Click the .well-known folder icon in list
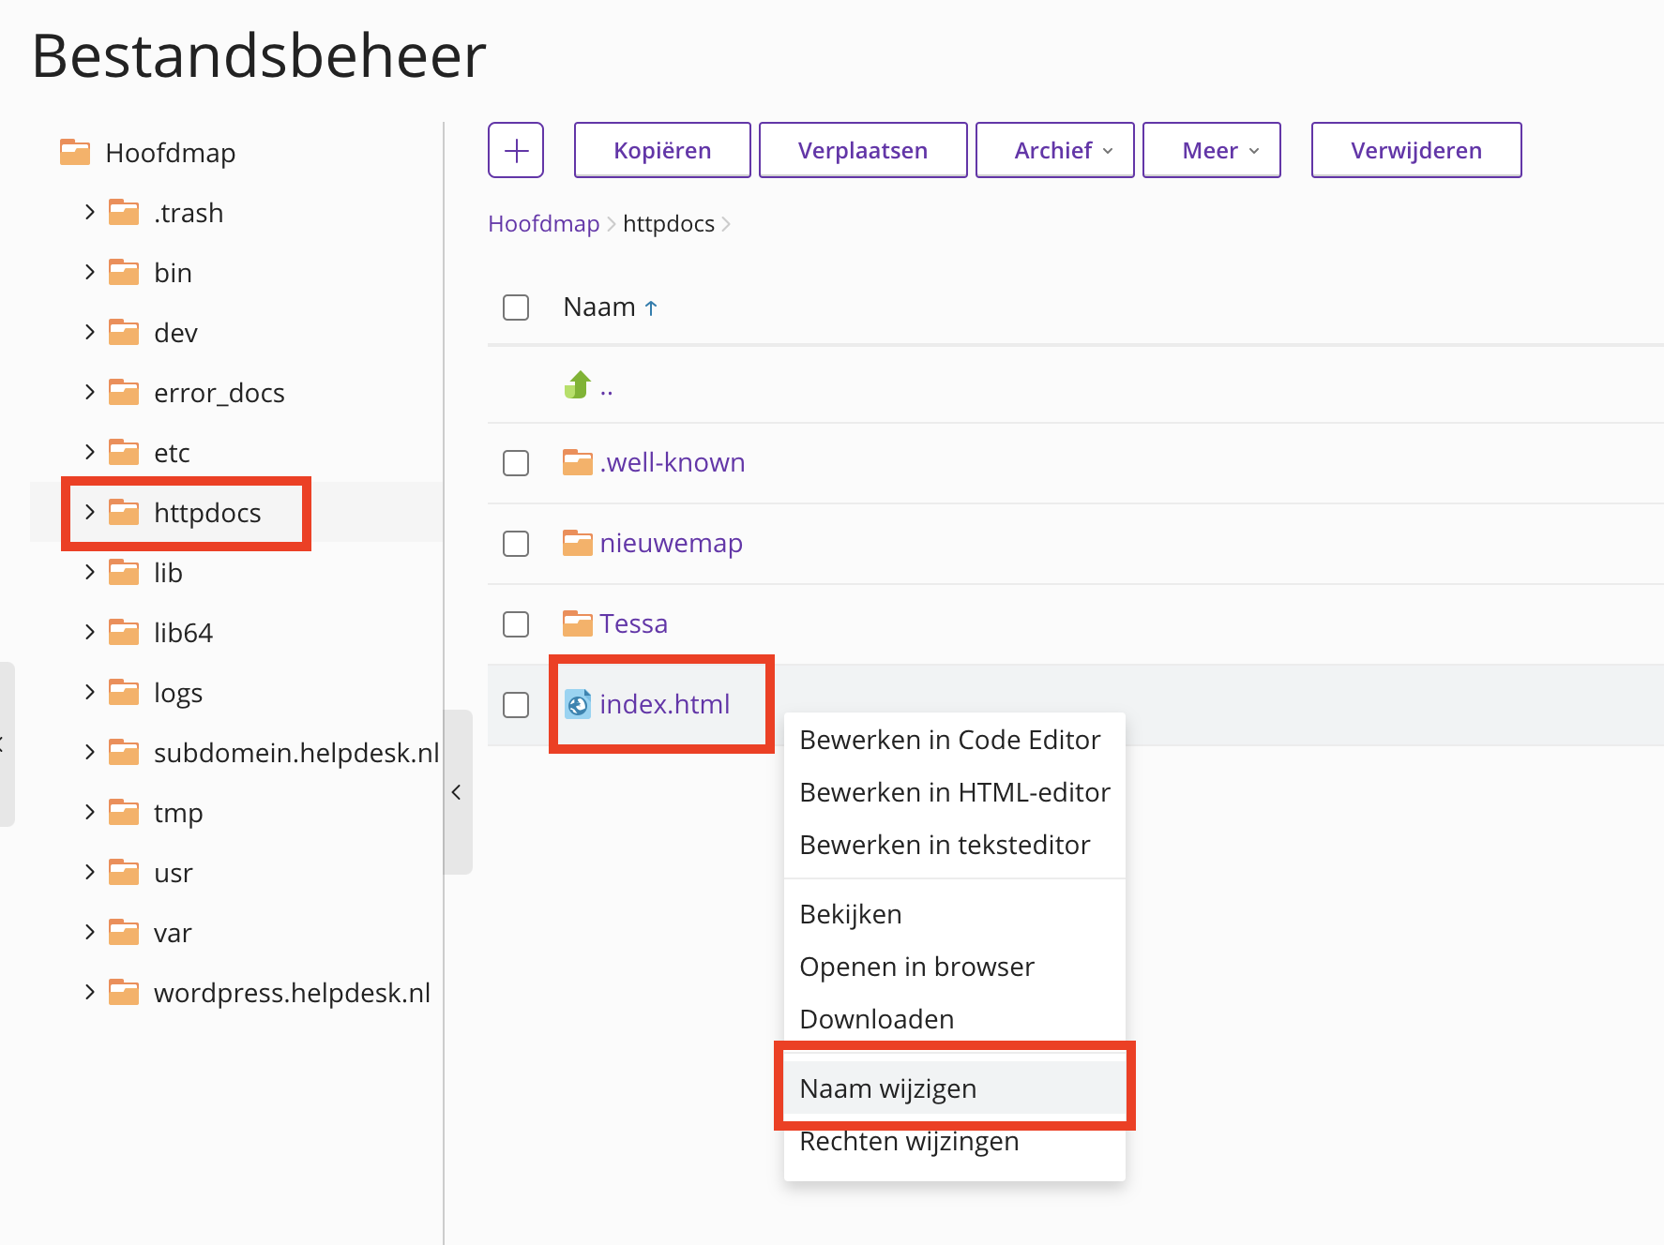Viewport: 1664px width, 1245px height. pyautogui.click(x=577, y=462)
